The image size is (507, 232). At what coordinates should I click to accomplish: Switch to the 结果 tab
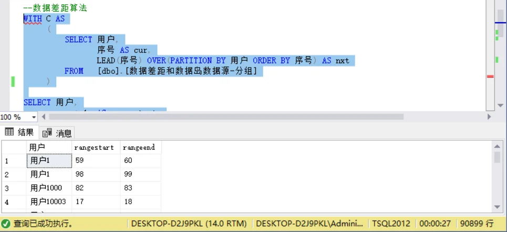19,132
